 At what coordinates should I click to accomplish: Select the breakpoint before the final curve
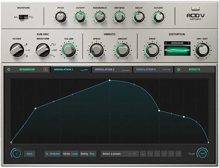(x=184, y=117)
